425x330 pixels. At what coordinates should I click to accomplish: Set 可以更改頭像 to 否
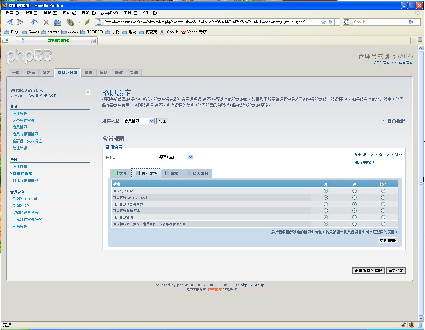point(354,191)
